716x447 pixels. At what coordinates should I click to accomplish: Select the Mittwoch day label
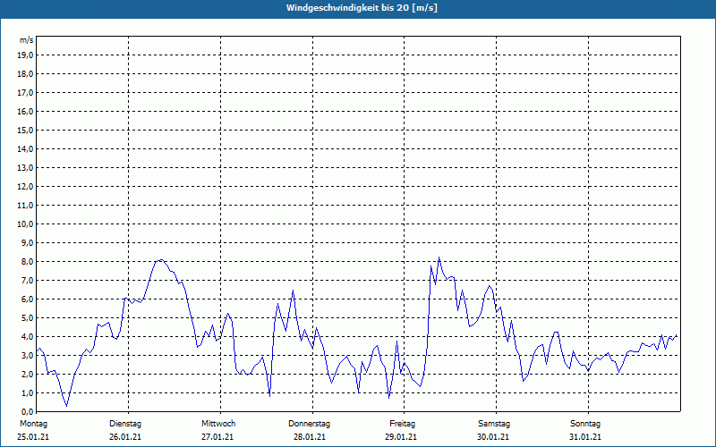[x=218, y=424]
